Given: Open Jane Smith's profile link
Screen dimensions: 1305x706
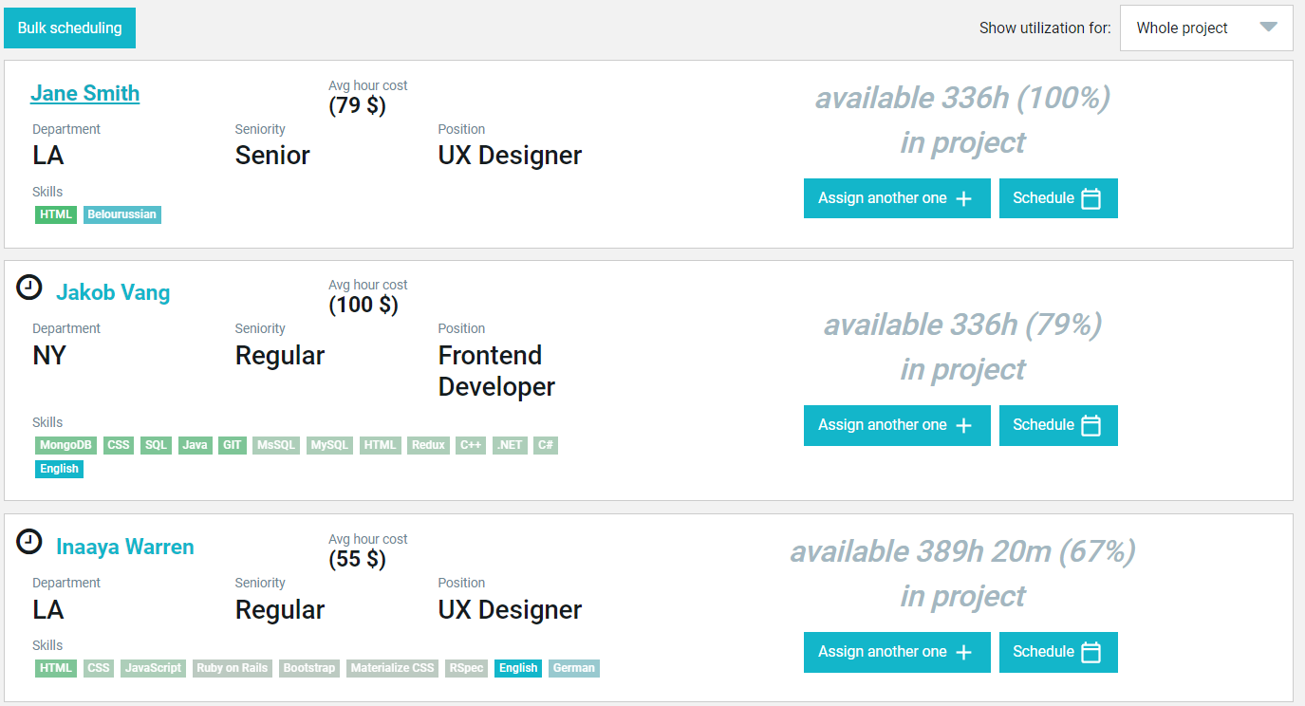Looking at the screenshot, I should click(84, 93).
